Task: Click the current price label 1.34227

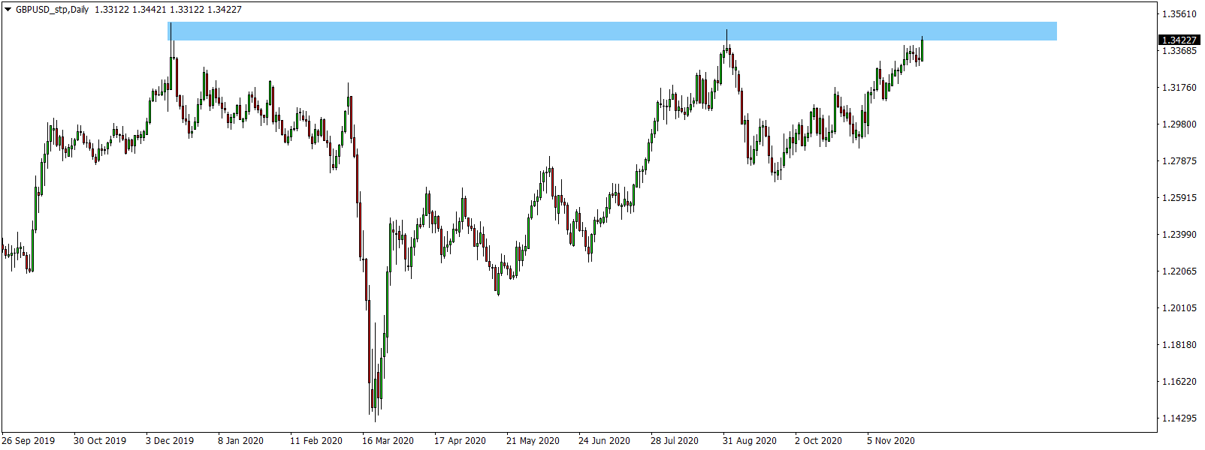Action: pyautogui.click(x=1179, y=40)
